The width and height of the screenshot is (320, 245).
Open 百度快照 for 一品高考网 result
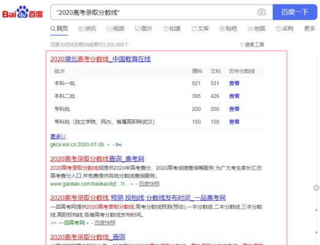point(105,223)
